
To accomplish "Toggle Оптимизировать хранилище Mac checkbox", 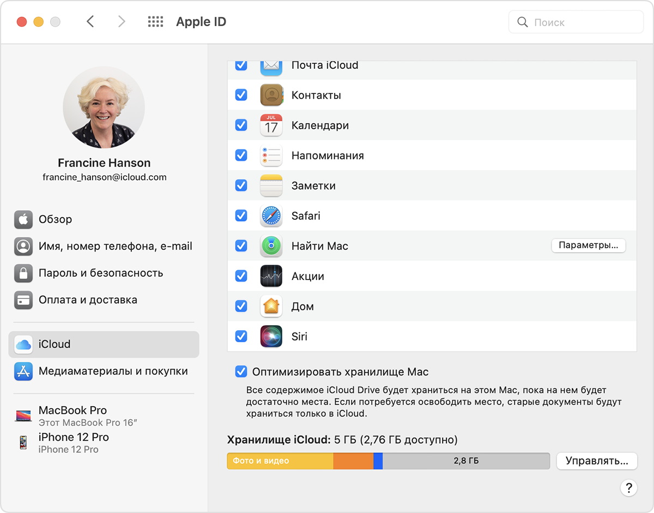I will [x=241, y=372].
